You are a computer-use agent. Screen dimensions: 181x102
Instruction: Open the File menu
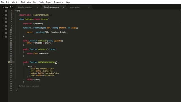coord(3,2)
